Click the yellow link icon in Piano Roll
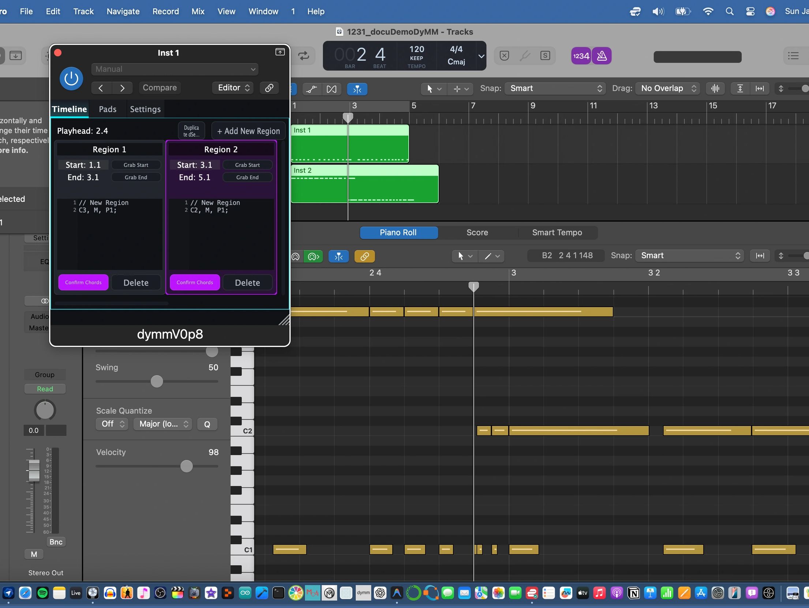The height and width of the screenshot is (608, 809). click(x=364, y=257)
